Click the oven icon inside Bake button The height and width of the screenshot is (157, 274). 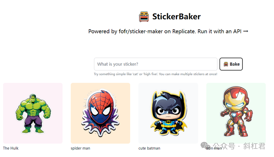tap(226, 64)
